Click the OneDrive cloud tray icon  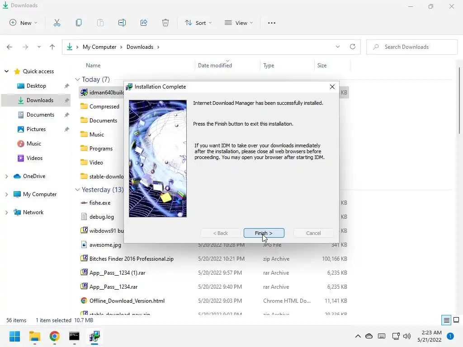[x=369, y=336]
